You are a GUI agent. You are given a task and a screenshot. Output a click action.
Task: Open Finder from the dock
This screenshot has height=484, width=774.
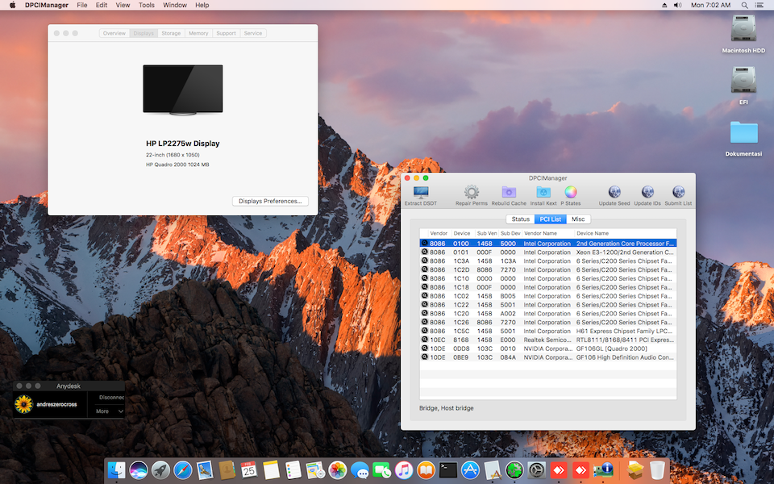116,470
